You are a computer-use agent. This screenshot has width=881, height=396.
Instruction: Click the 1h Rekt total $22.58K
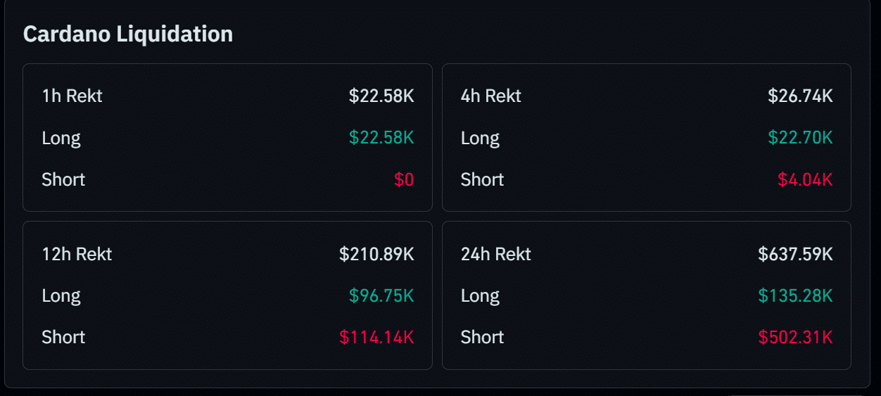pos(381,96)
